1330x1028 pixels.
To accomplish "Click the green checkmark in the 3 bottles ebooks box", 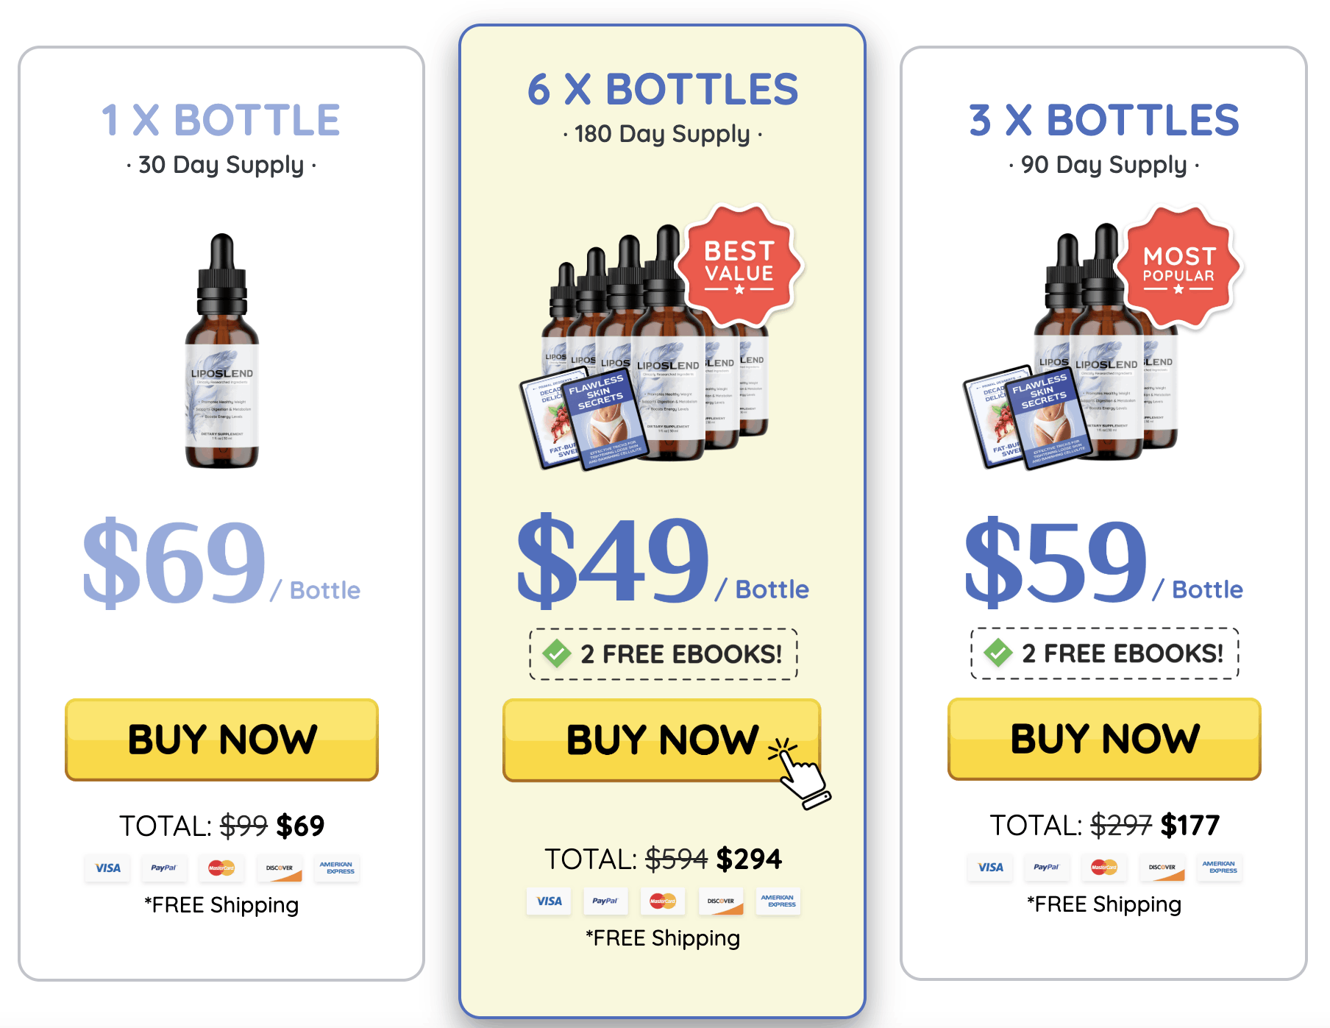I will pyautogui.click(x=998, y=653).
